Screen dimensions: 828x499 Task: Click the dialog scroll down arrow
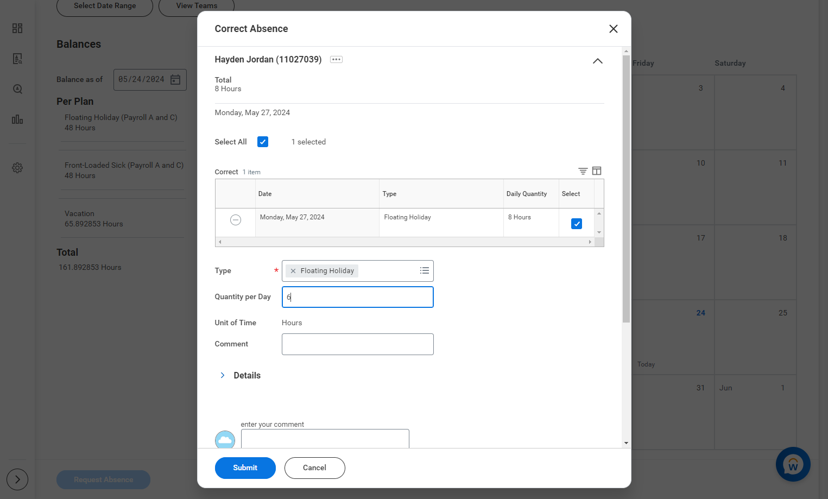pos(626,443)
